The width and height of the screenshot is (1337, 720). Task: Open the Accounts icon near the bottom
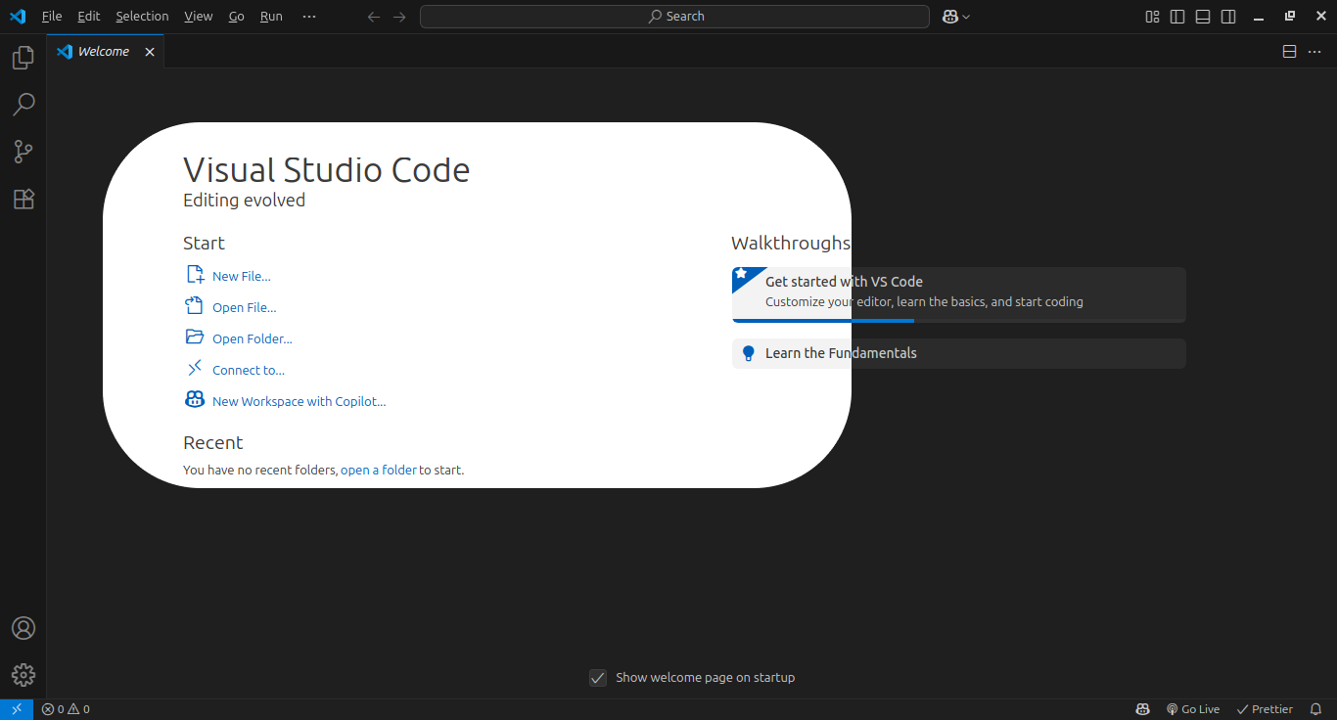pyautogui.click(x=23, y=628)
